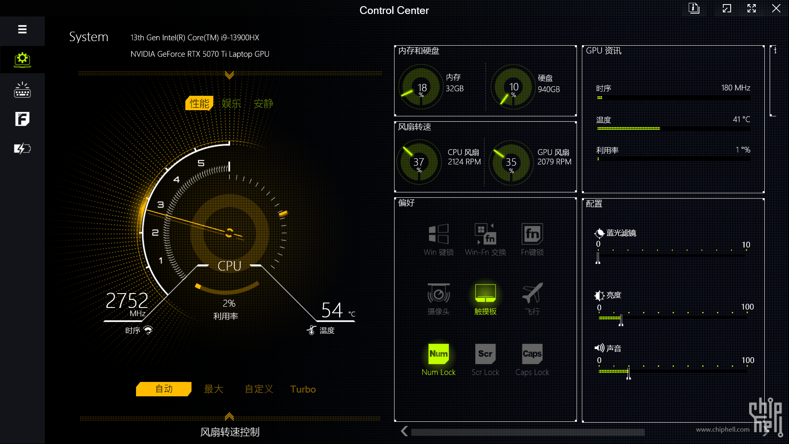Viewport: 789px width, 444px height.
Task: Click the 硬盘 940GB label
Action: [549, 84]
